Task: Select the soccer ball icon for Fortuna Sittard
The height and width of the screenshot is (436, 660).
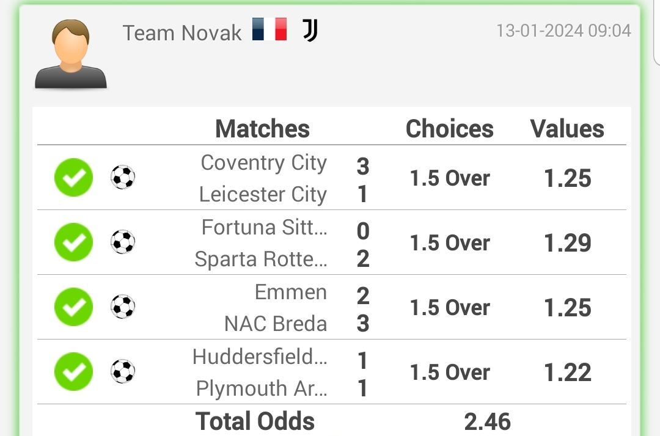Action: [123, 242]
